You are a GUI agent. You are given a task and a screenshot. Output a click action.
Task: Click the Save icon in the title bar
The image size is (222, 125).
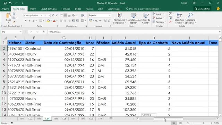pos(5,3)
